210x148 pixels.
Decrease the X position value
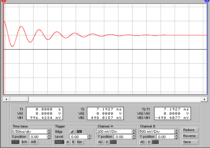tap(49, 138)
